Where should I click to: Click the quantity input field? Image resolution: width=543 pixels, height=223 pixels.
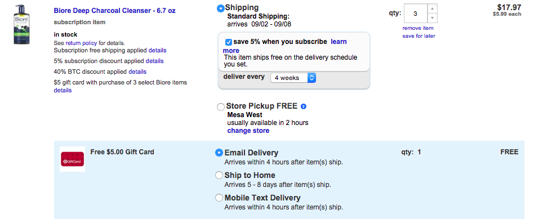(416, 14)
